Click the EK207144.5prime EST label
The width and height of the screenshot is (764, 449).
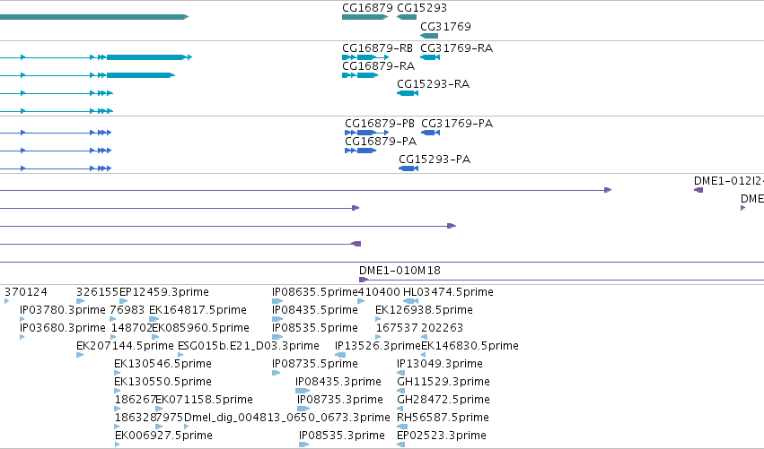click(125, 346)
